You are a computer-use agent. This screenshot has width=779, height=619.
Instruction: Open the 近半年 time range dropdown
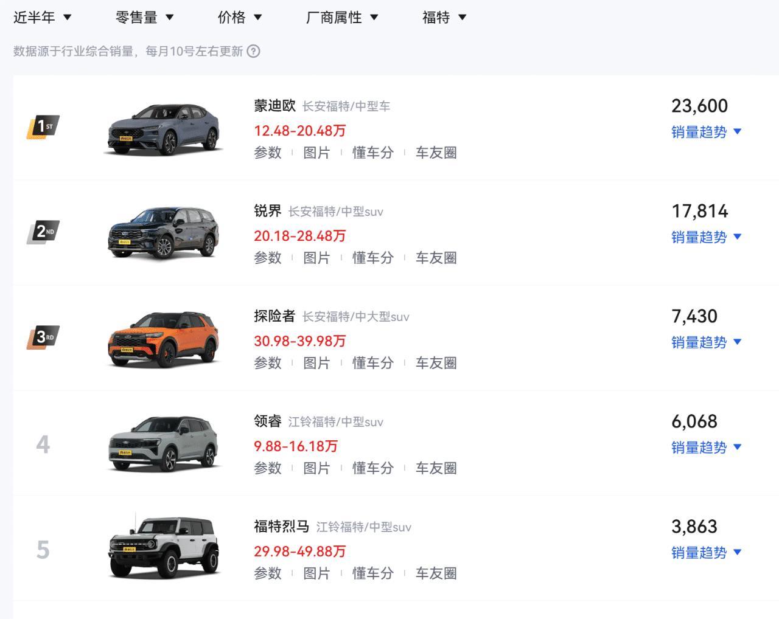tap(42, 18)
